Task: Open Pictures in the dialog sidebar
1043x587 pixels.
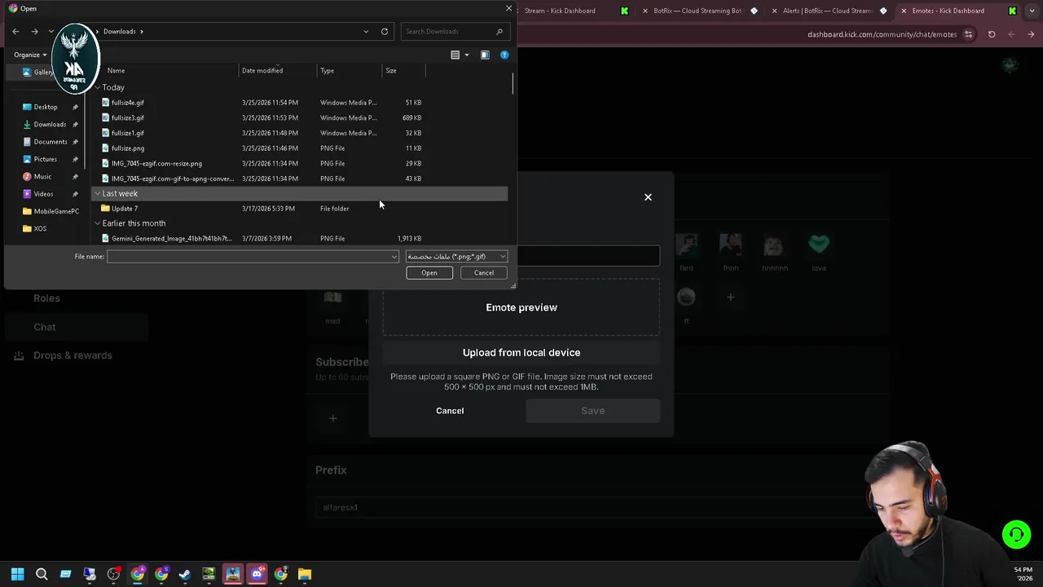Action: [x=46, y=159]
